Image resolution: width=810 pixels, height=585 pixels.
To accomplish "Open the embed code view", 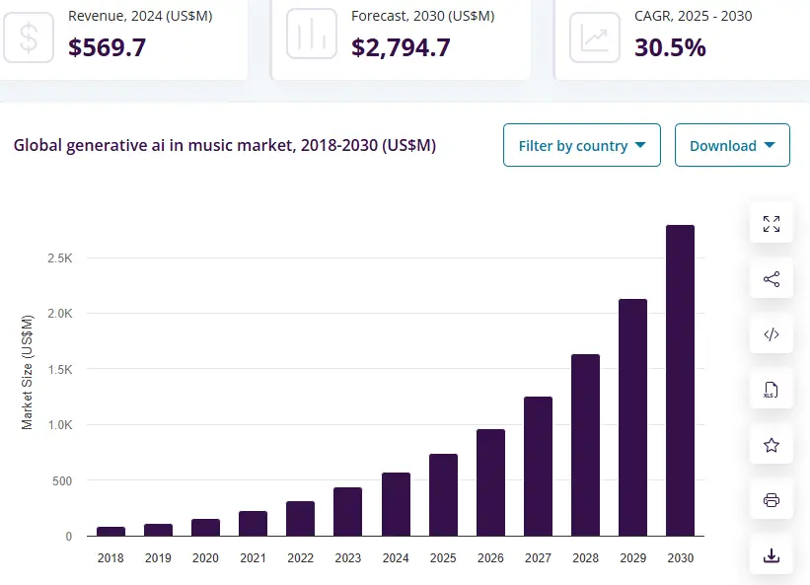I will pyautogui.click(x=771, y=334).
